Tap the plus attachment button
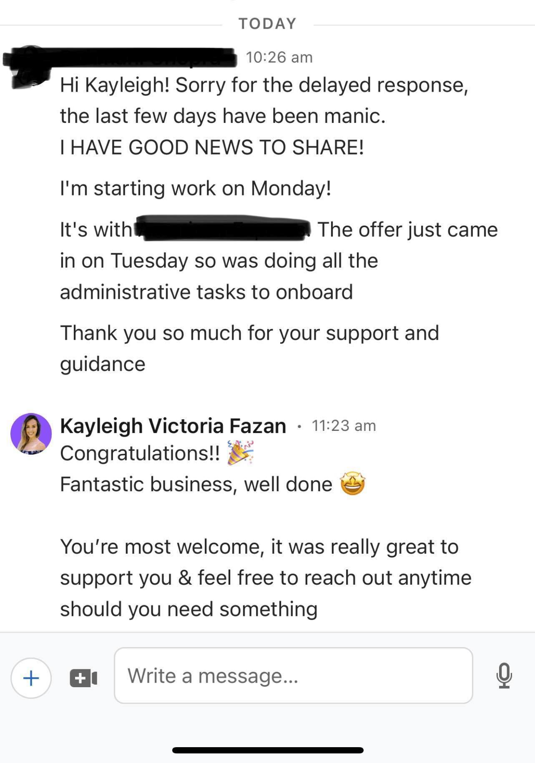The image size is (535, 763). [x=31, y=678]
